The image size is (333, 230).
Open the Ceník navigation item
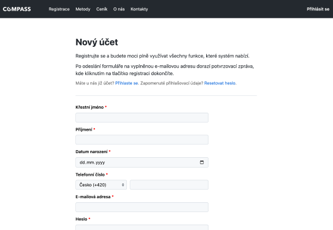pos(102,9)
